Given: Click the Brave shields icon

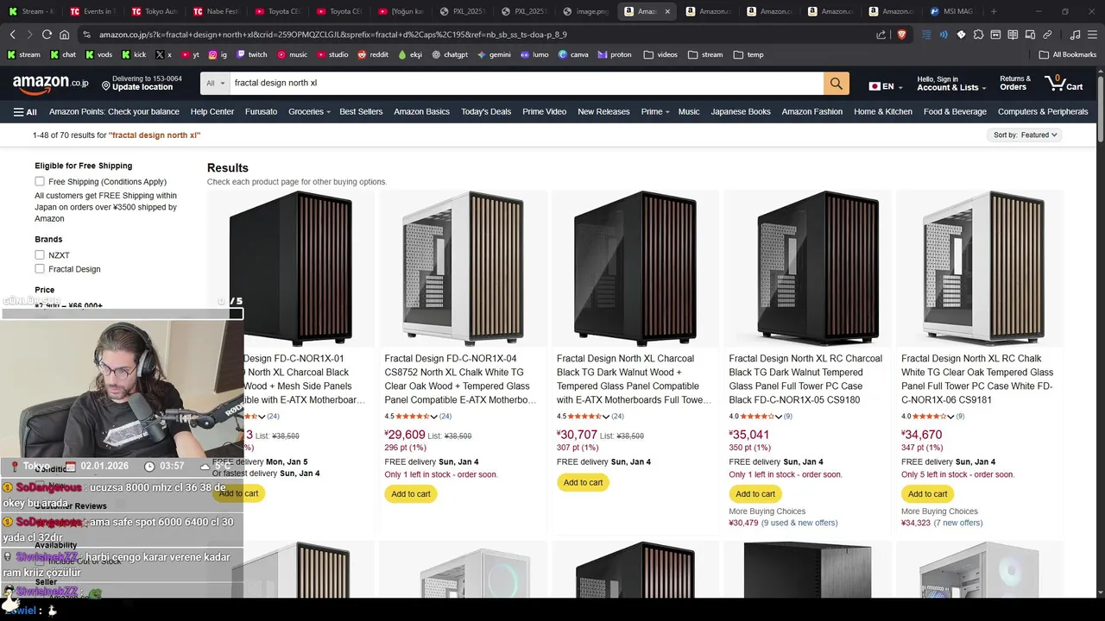Looking at the screenshot, I should [901, 34].
